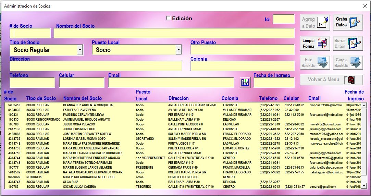
Task: Save data with Graba Datos button
Action: (348, 22)
